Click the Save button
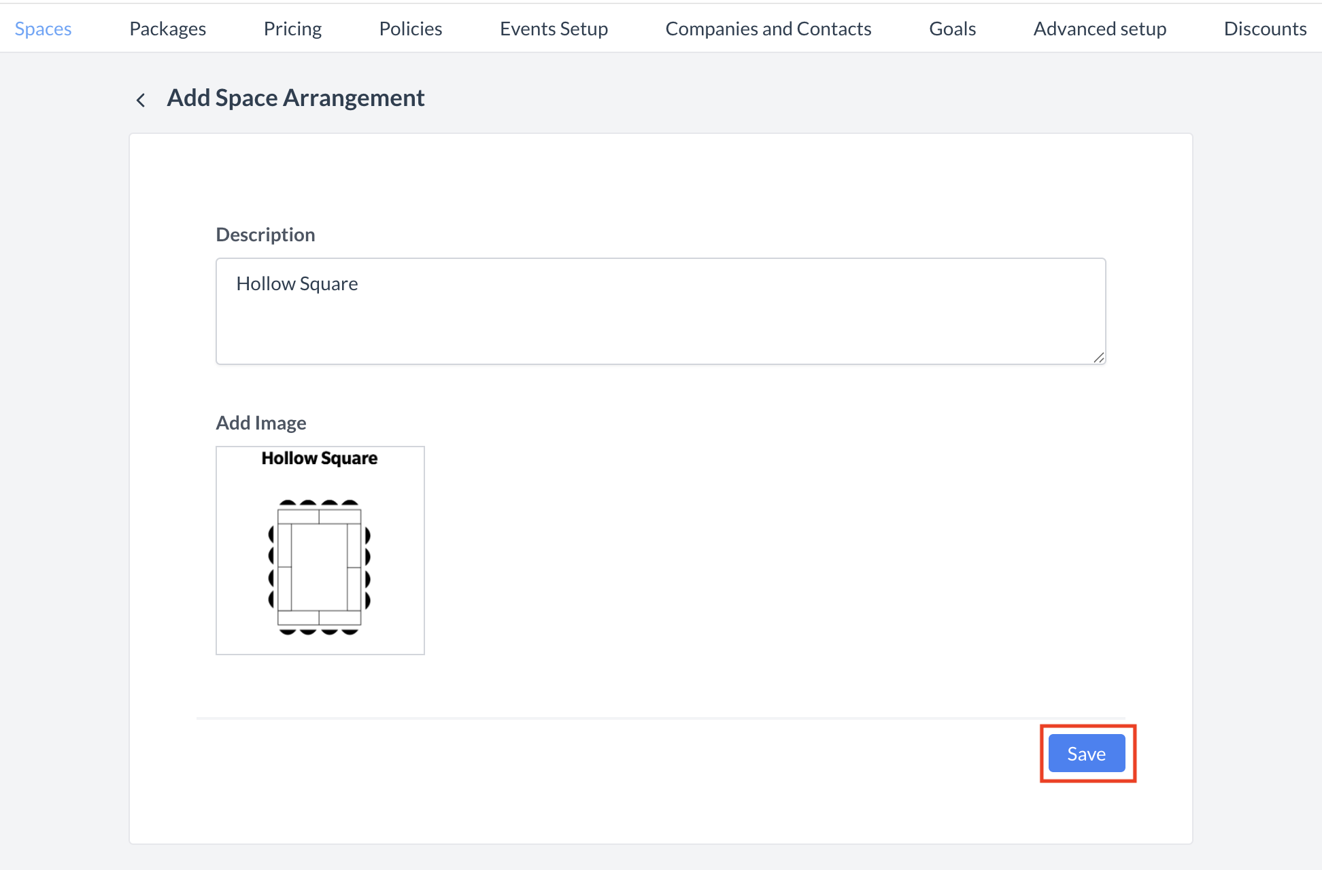1322x870 pixels. point(1086,753)
